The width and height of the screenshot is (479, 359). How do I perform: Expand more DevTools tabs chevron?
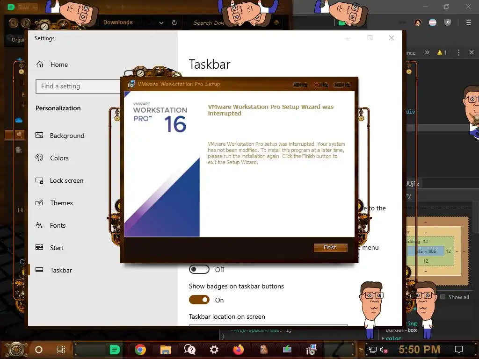427,52
